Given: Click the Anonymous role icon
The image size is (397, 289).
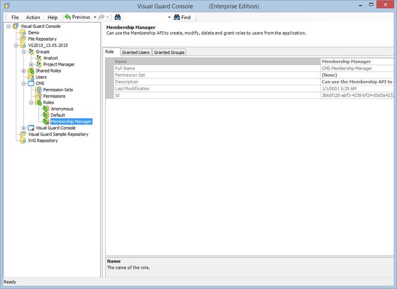Looking at the screenshot, I should 46,109.
